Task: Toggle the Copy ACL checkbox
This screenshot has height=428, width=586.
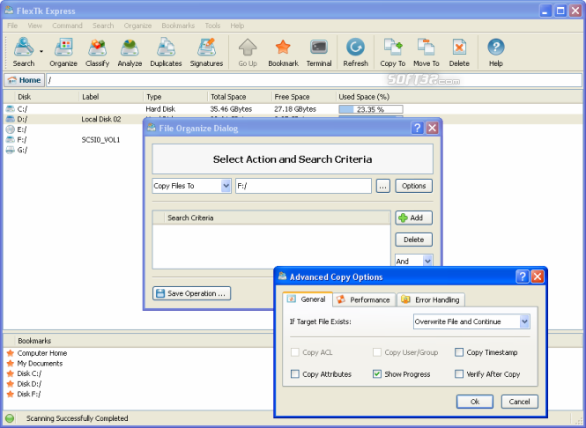Action: 295,352
